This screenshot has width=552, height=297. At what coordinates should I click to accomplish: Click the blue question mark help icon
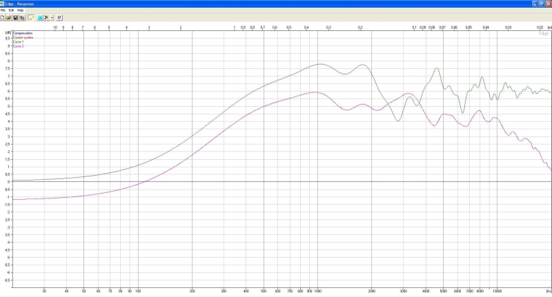point(59,17)
